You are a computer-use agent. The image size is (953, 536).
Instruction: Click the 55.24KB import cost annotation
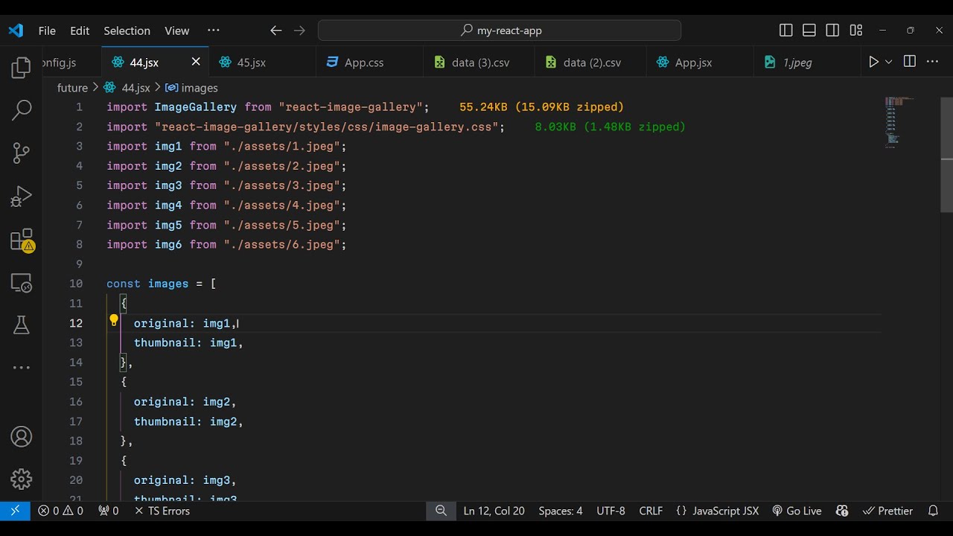click(541, 107)
